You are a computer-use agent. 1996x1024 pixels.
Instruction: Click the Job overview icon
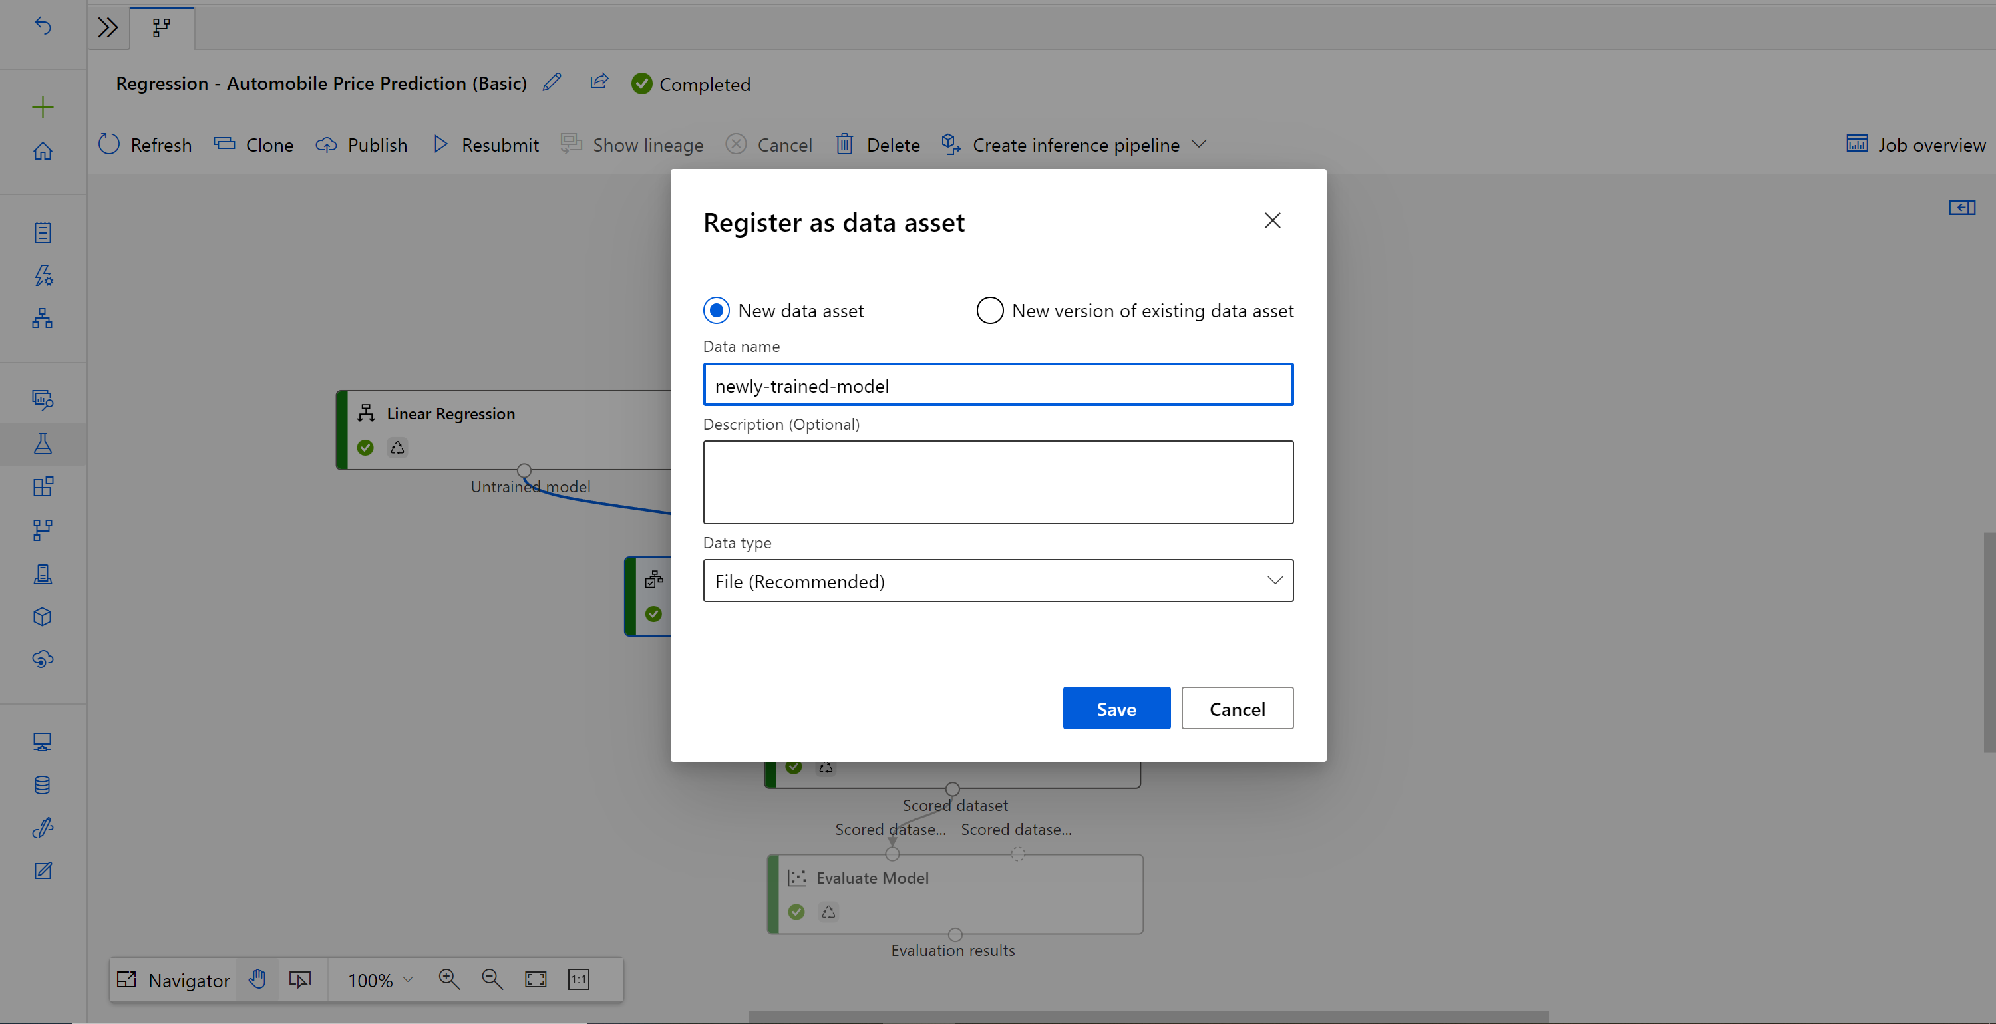coord(1855,144)
